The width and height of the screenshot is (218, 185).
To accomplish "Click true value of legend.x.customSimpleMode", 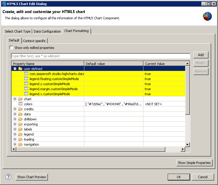I will (x=148, y=94).
